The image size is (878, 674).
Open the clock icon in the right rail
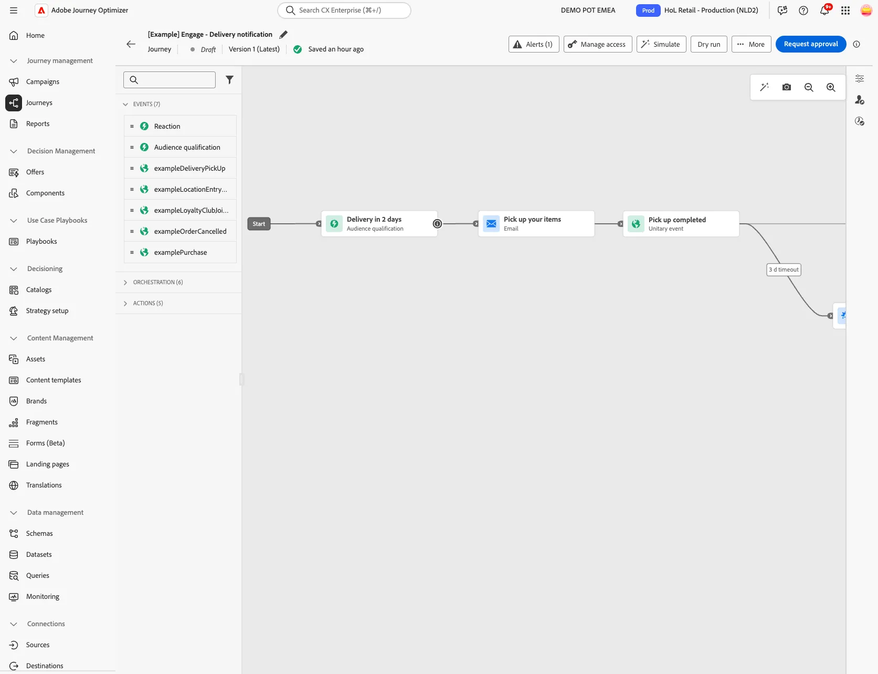pos(860,121)
